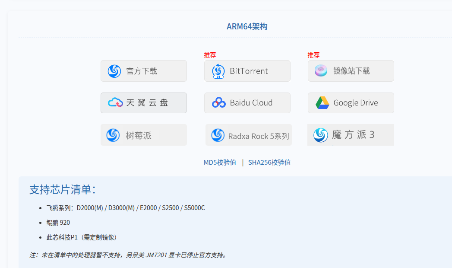Click the swirl icon beside 树莓派
This screenshot has width=452, height=268.
point(113,135)
